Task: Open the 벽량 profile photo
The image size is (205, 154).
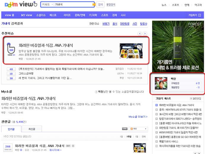Action: coord(161,83)
